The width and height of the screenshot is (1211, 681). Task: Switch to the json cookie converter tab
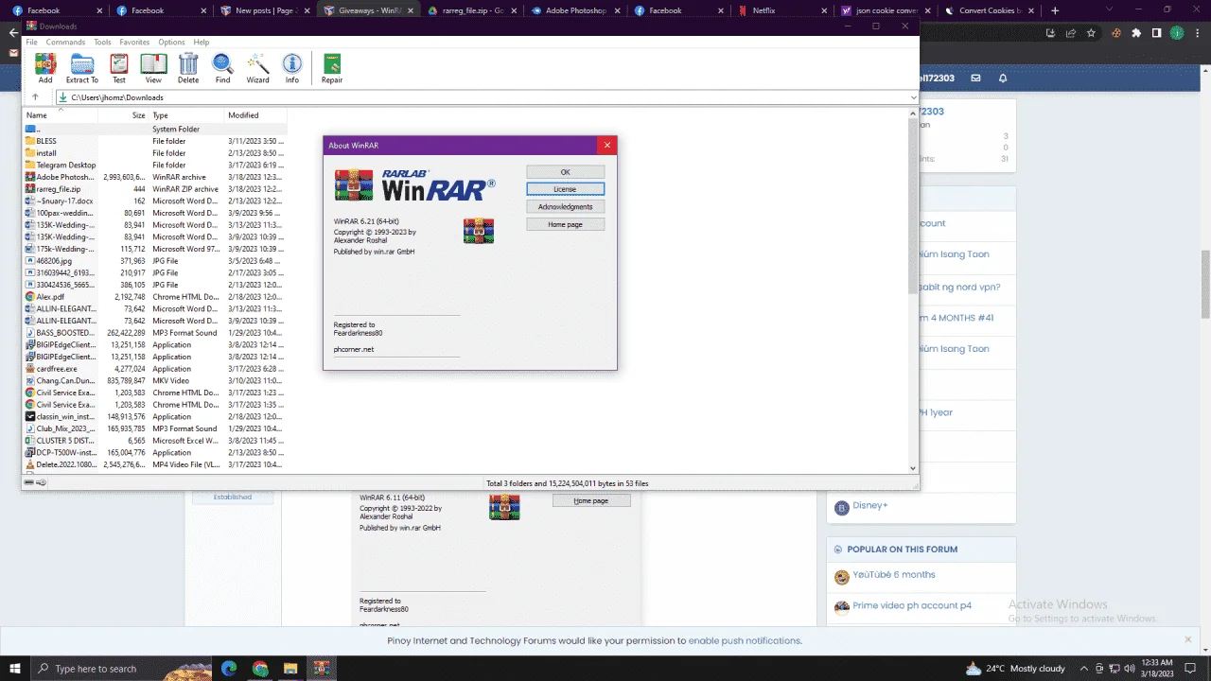click(x=885, y=10)
